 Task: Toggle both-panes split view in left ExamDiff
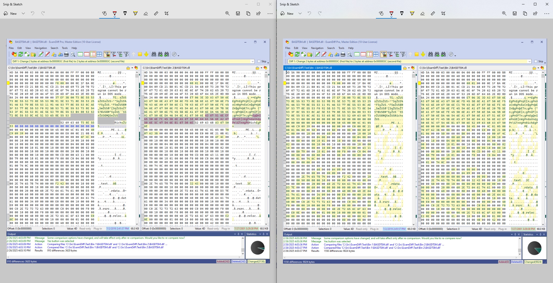click(93, 54)
